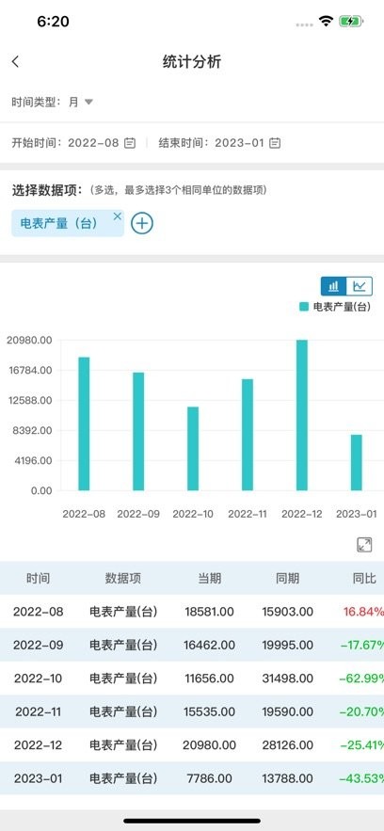Click the 2023-01 bar in the chart
This screenshot has width=384, height=831.
click(357, 463)
